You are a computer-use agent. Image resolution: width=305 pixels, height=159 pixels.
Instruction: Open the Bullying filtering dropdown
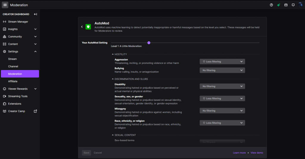222,70
